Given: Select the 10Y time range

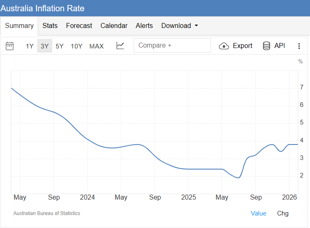Looking at the screenshot, I should [x=76, y=46].
